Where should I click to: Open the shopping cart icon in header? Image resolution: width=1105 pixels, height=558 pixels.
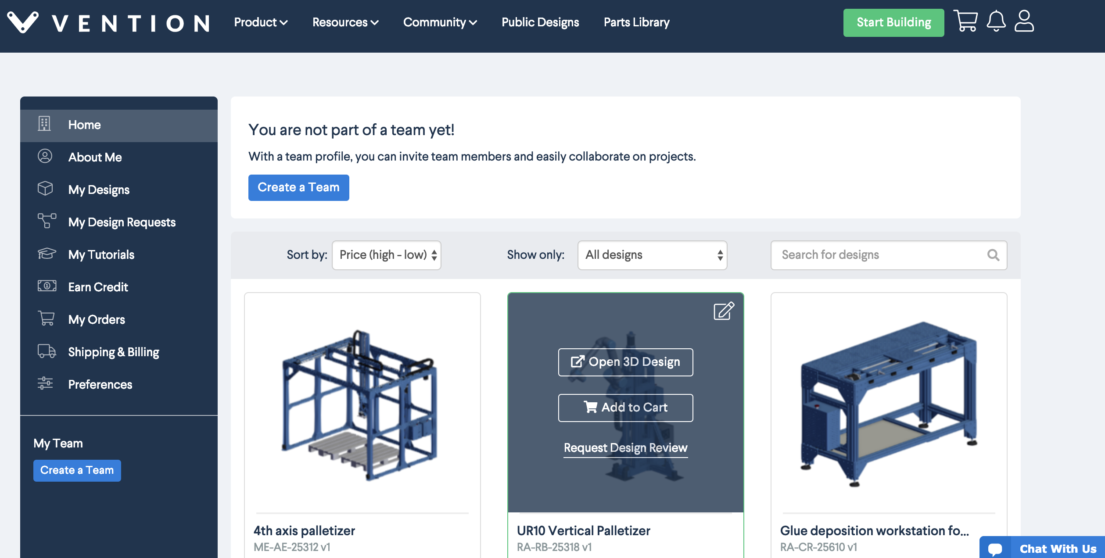pos(965,21)
